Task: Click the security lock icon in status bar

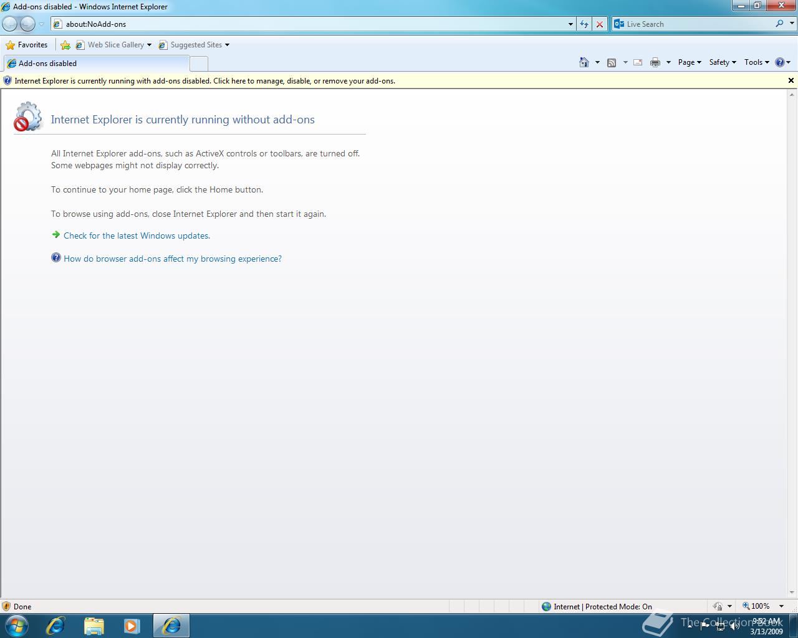Action: (x=718, y=606)
